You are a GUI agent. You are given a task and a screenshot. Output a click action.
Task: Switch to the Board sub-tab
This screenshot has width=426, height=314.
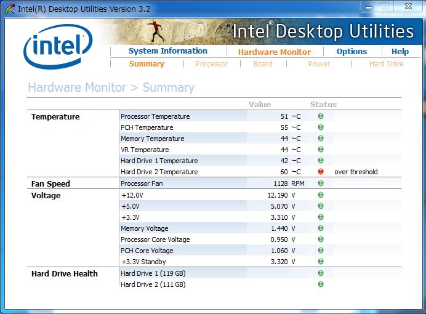[263, 64]
